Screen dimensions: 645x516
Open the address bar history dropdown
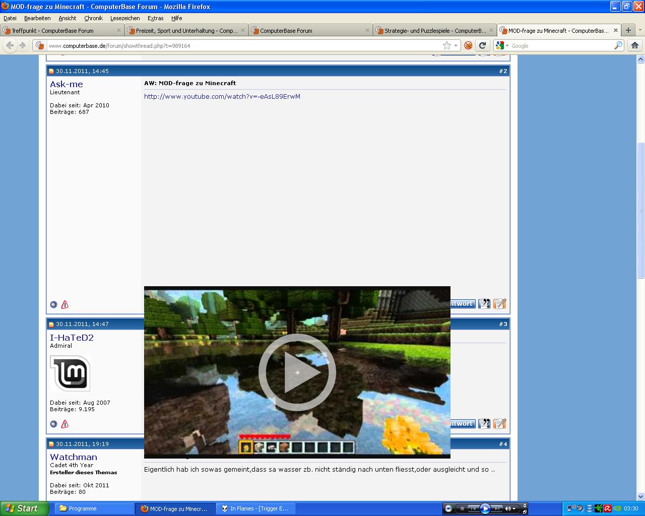tap(456, 45)
